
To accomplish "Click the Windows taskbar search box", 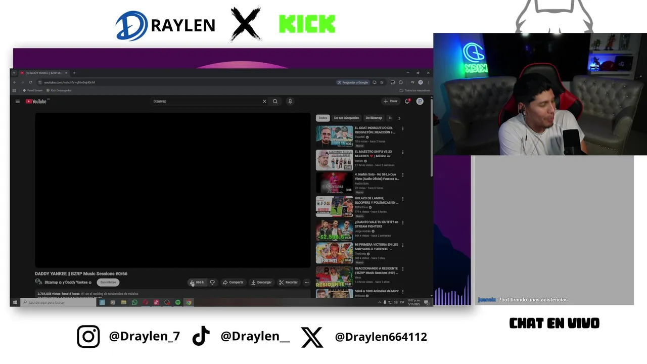I will [58, 302].
